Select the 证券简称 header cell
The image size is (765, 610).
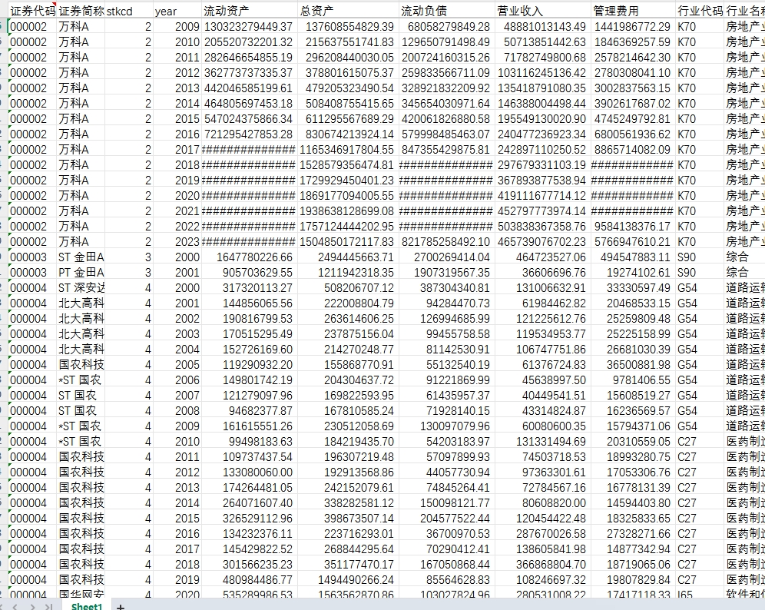81,12
